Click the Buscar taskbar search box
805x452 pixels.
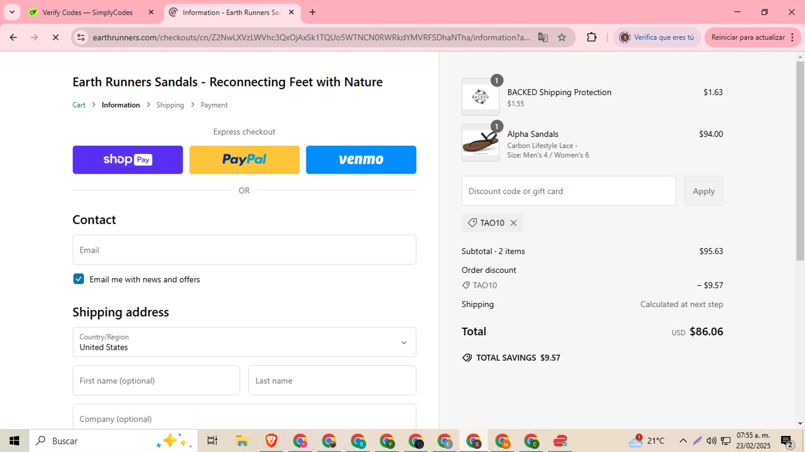113,441
